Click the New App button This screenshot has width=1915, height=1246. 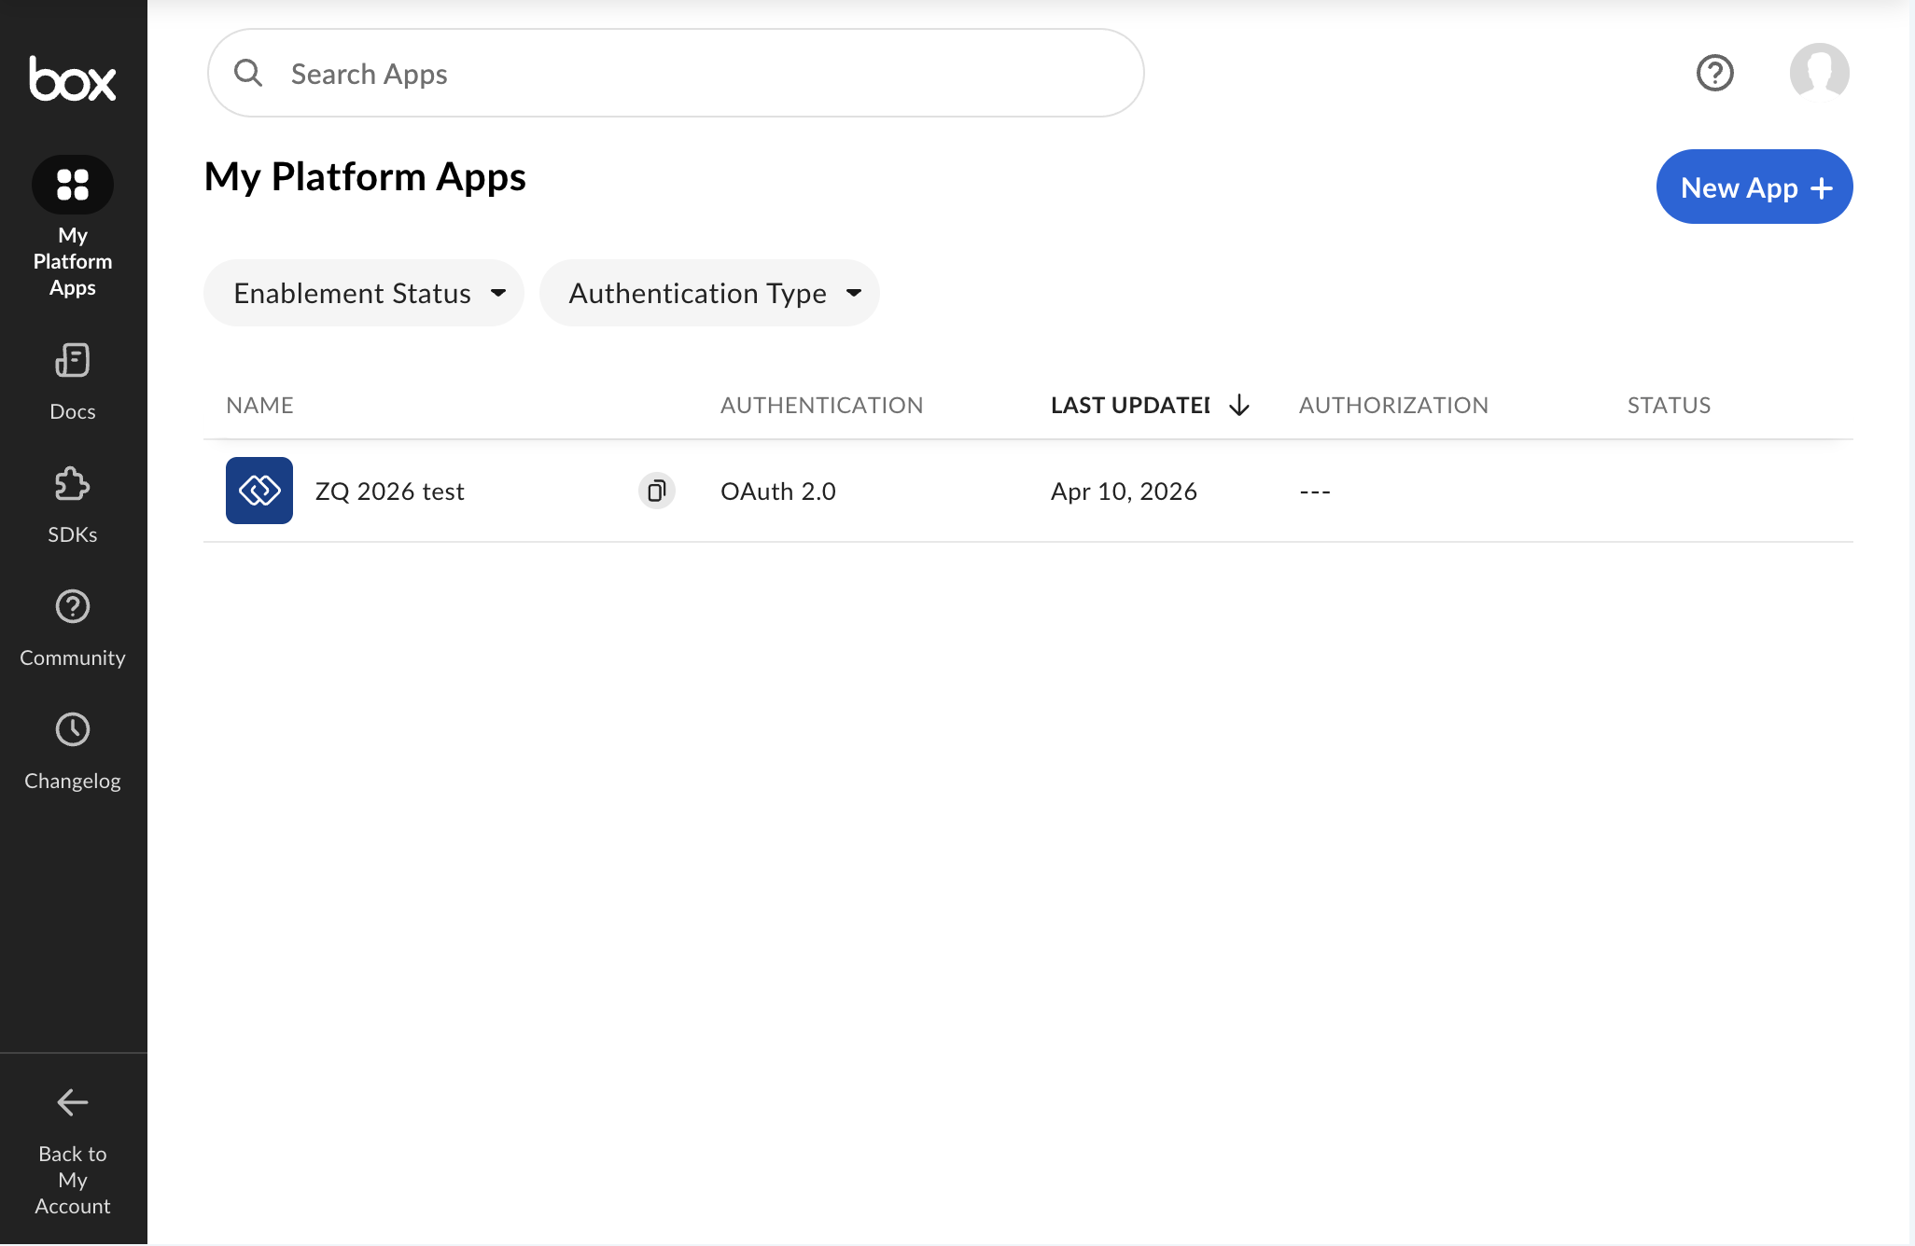1754,187
